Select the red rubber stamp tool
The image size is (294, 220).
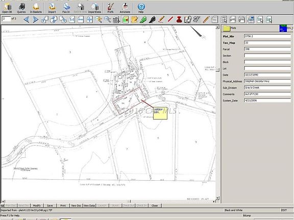click(x=179, y=19)
